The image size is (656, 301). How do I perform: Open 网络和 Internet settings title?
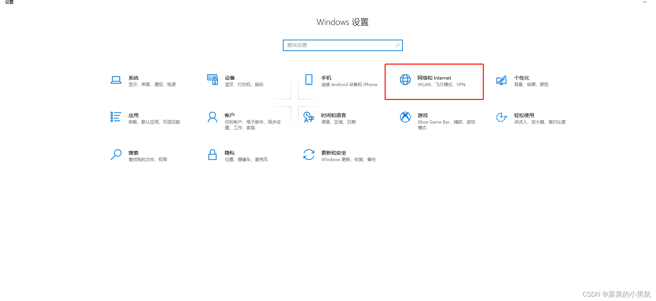coord(434,78)
